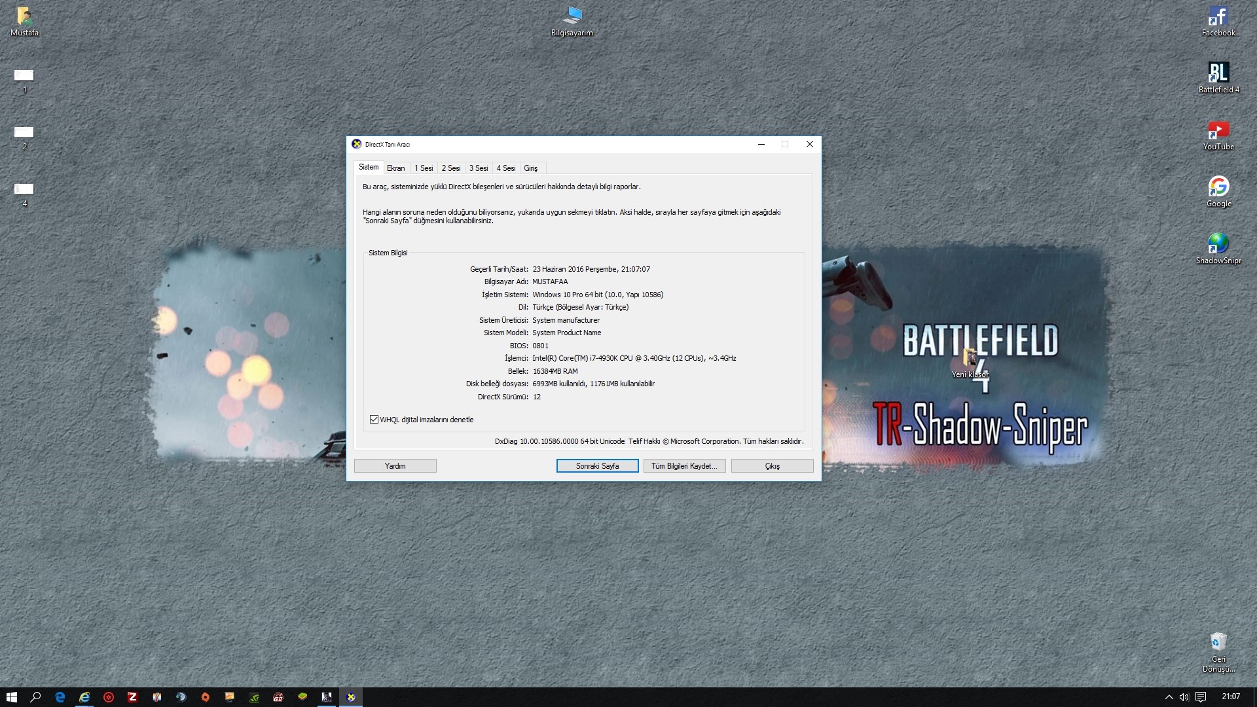Click Tüm Bilgileri Kaydet button
Viewport: 1257px width, 707px height.
tap(685, 466)
